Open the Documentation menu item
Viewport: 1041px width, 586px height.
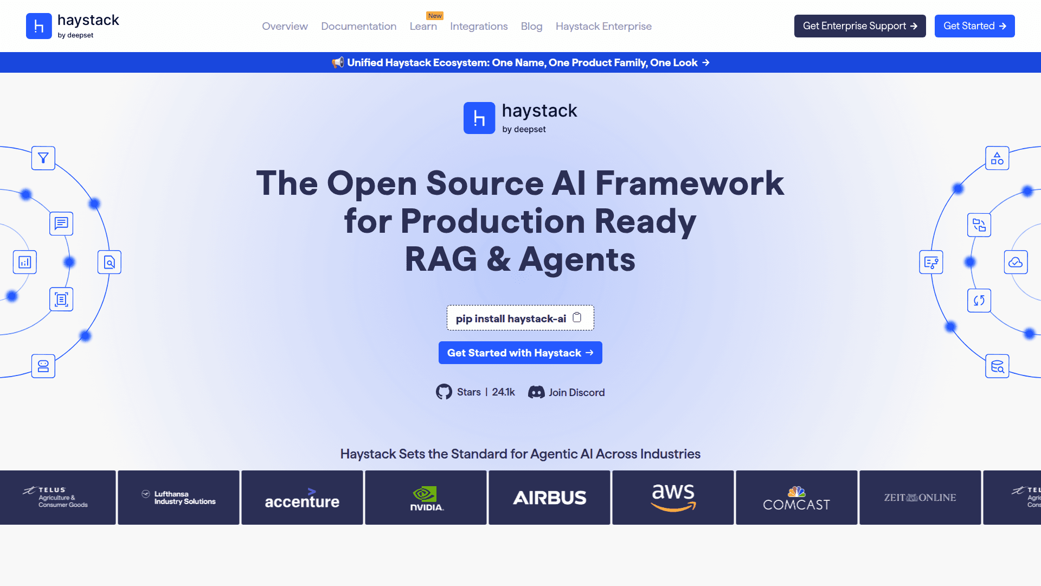tap(358, 26)
